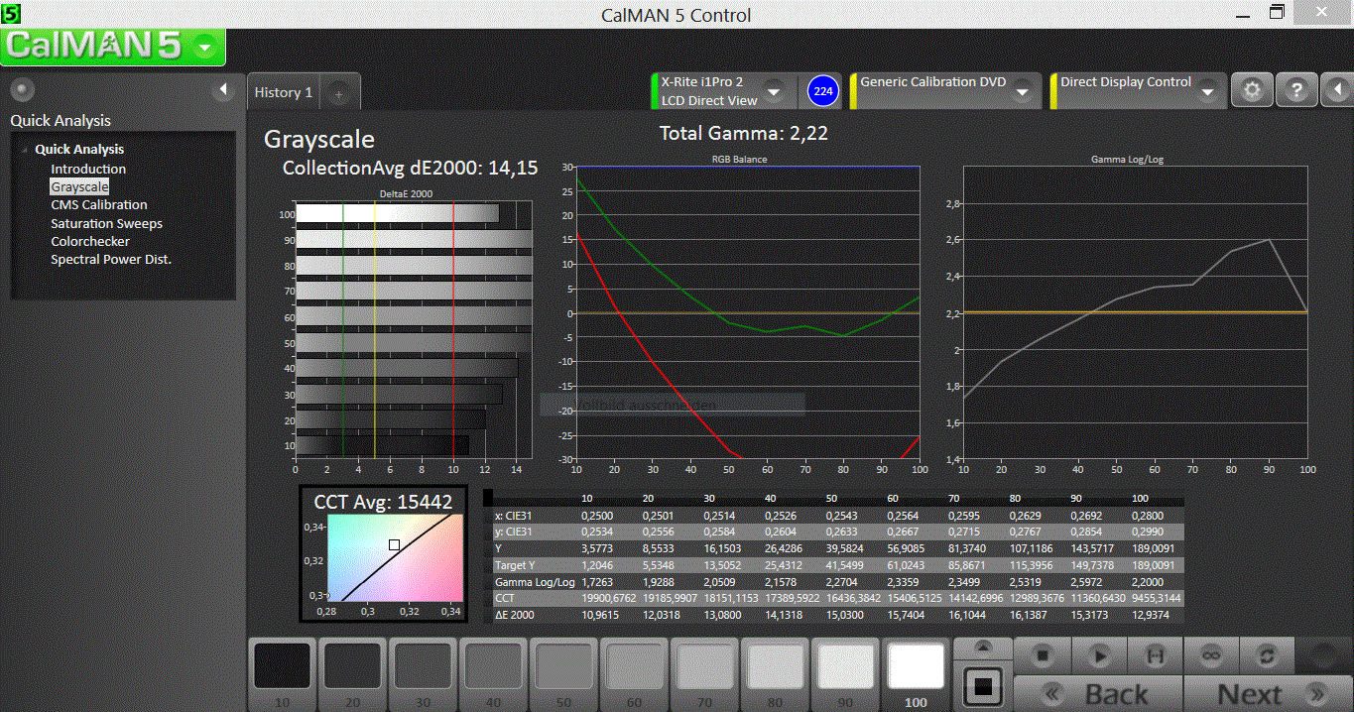
Task: Select the 40% gray patch swatch
Action: pyautogui.click(x=493, y=666)
